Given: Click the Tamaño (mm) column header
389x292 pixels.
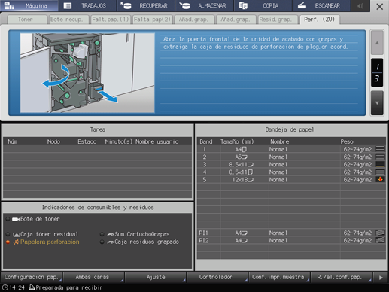Looking at the screenshot, I should point(237,141).
